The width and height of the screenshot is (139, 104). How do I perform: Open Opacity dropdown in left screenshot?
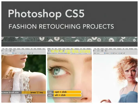[19, 53]
